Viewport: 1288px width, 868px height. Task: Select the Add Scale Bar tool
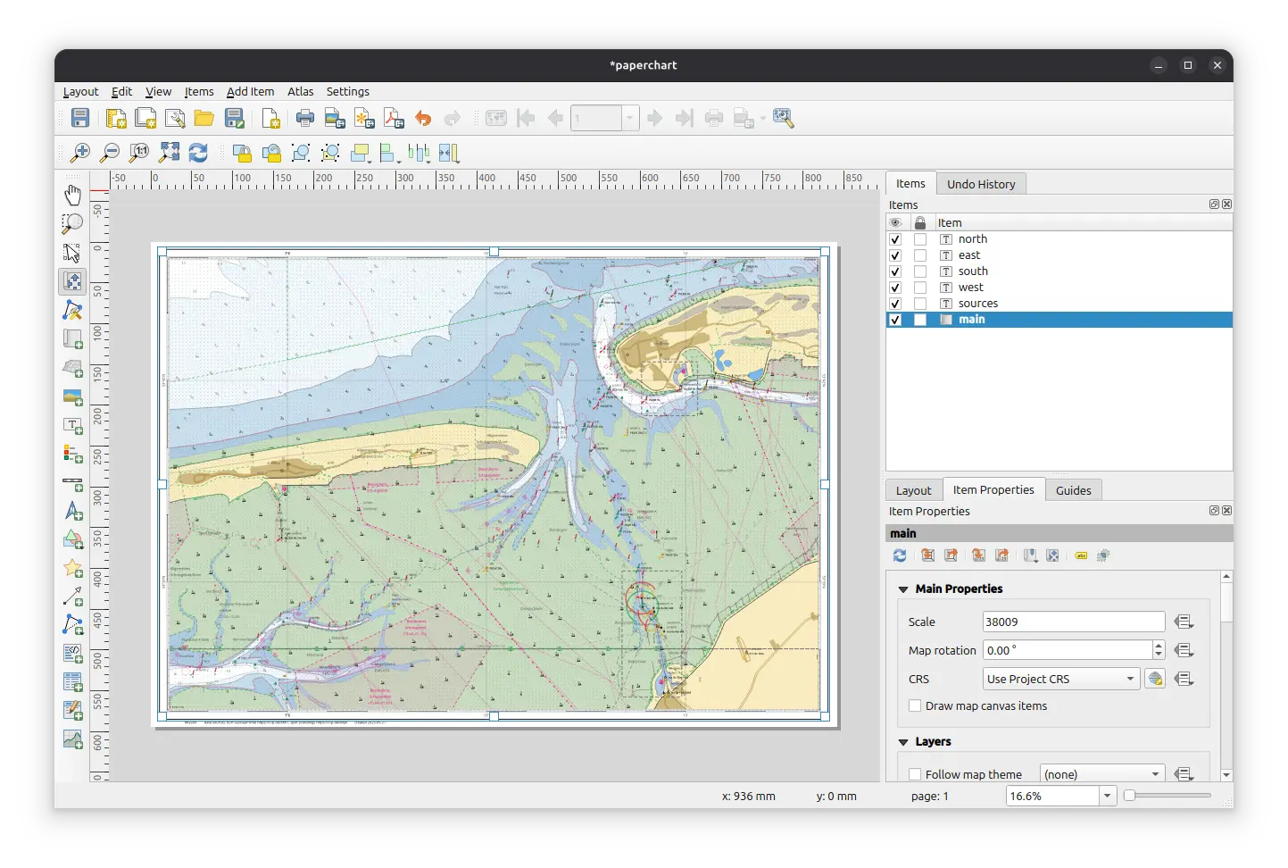73,482
